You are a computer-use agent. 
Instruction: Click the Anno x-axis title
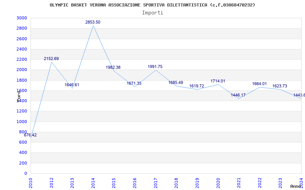click(297, 187)
